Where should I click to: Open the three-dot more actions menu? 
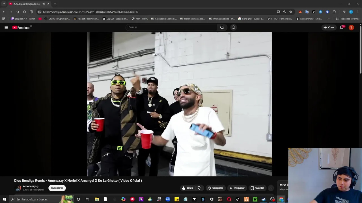pyautogui.click(x=271, y=188)
